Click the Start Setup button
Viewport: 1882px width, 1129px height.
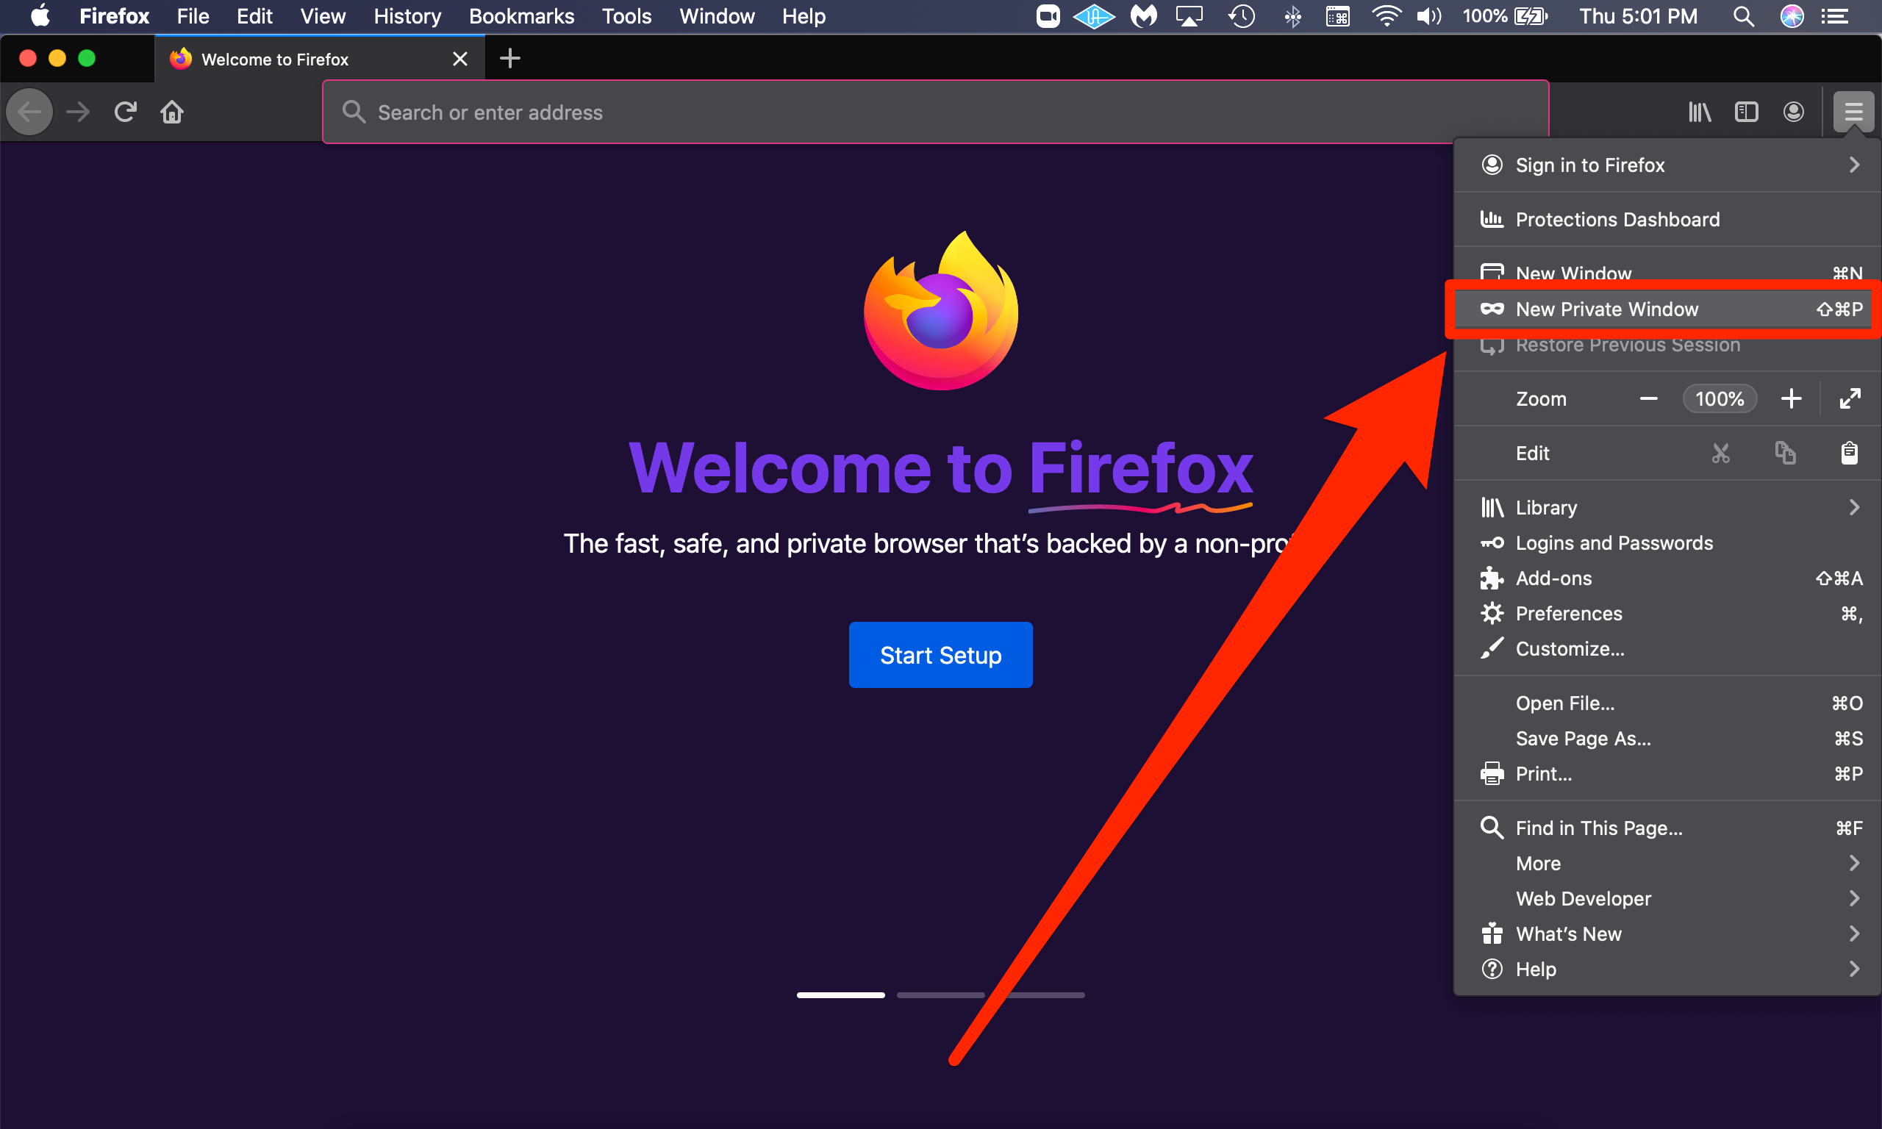(x=941, y=655)
